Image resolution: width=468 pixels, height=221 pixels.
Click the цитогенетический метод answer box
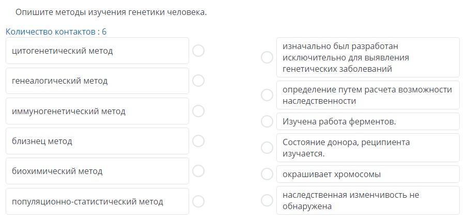[x=97, y=51]
